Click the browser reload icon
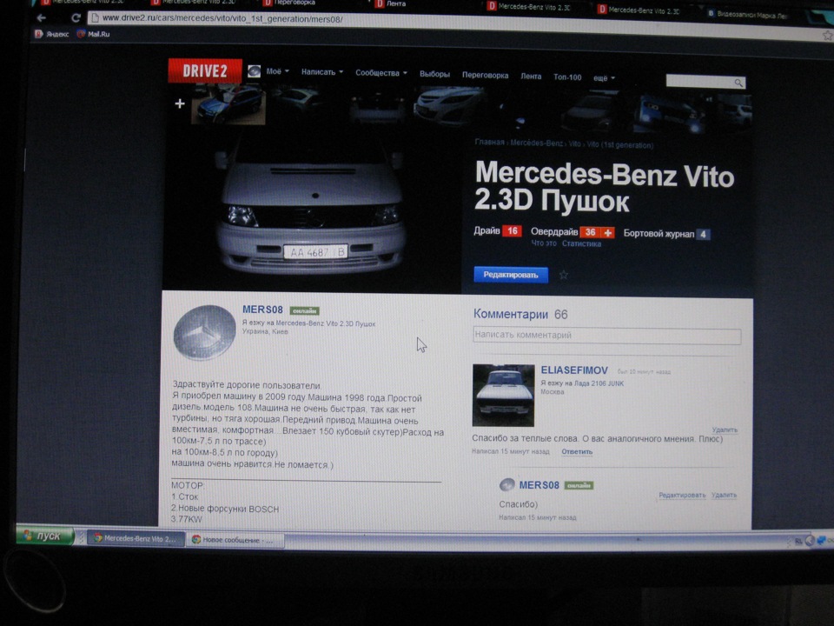 (76, 17)
